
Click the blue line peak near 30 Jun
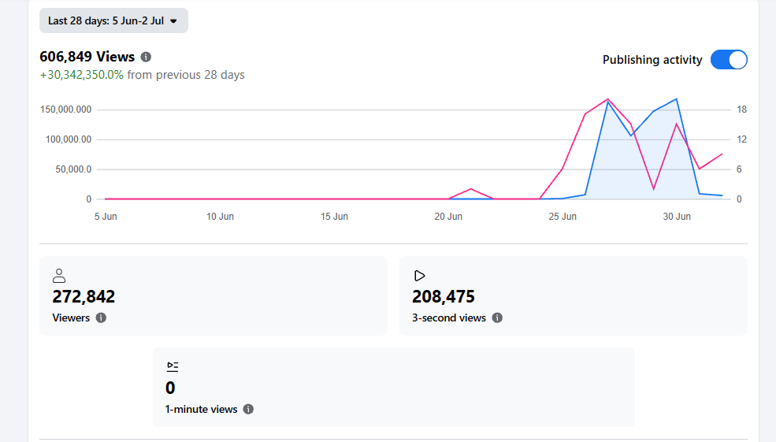tap(677, 99)
